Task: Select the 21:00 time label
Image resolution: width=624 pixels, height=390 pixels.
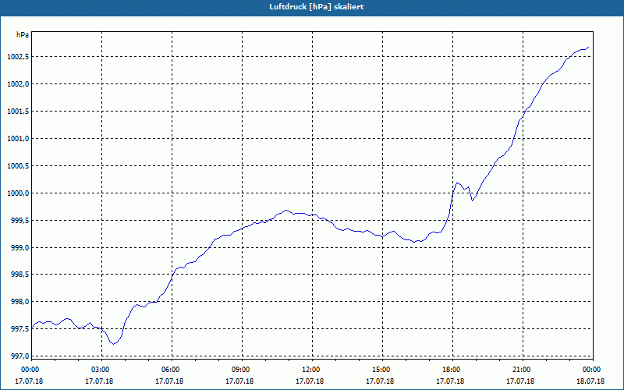Action: [521, 370]
